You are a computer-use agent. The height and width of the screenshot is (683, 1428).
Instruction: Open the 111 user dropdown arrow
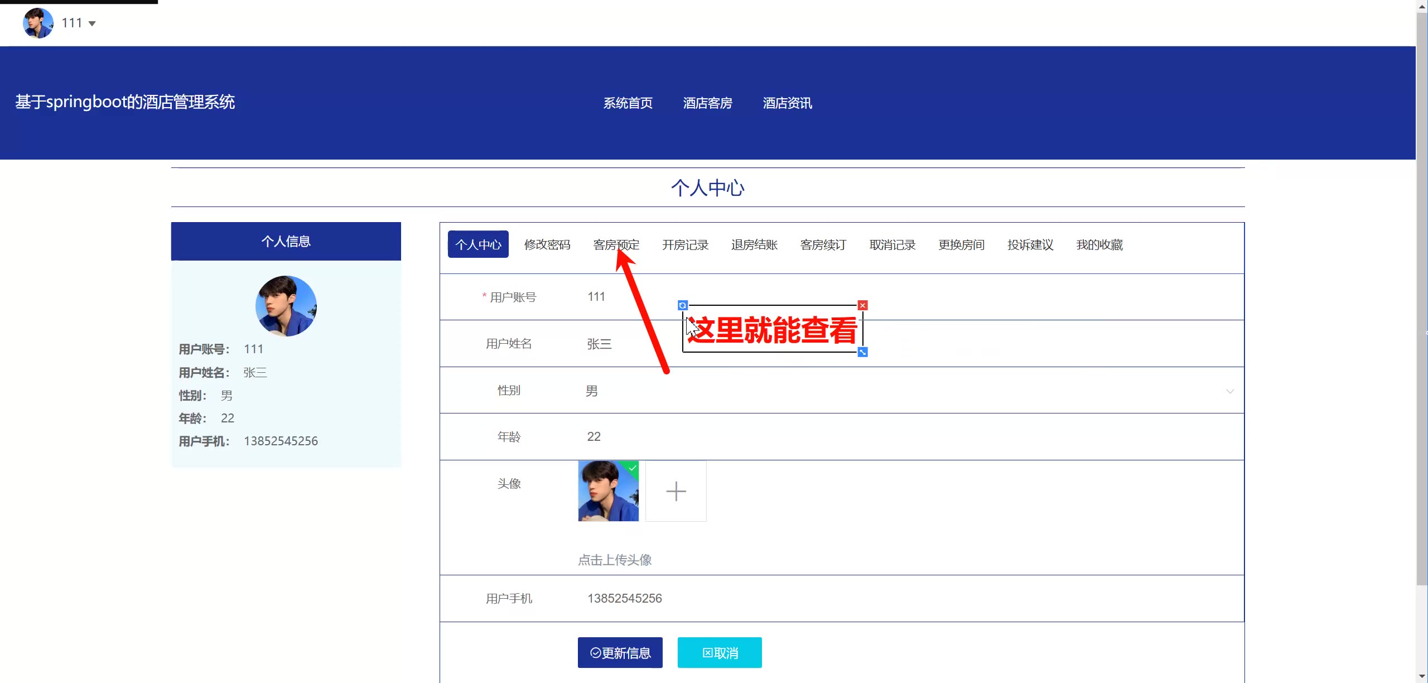(x=92, y=23)
